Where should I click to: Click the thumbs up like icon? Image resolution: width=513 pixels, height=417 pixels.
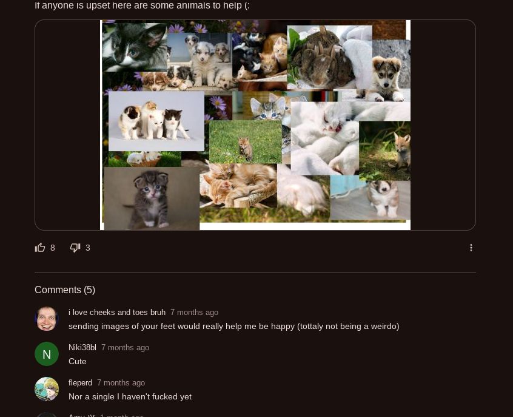pyautogui.click(x=40, y=248)
